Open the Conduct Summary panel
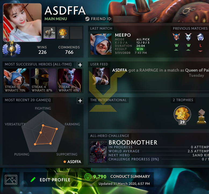209x194 pixels. (118, 179)
